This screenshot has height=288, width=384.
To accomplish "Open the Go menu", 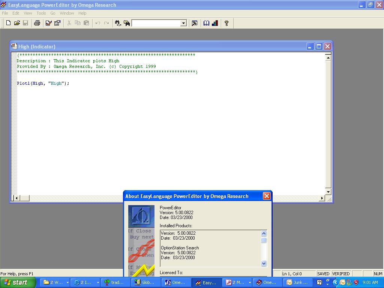I will [x=52, y=13].
